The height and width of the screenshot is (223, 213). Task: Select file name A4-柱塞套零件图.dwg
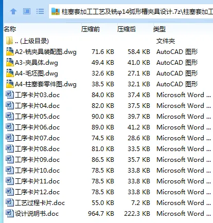point(46,84)
